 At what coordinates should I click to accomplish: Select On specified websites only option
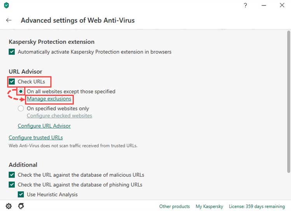21,108
